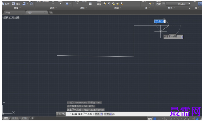The width and height of the screenshot is (207, 122).
Task: Expand the 注释 panel
Action: (83, 8)
